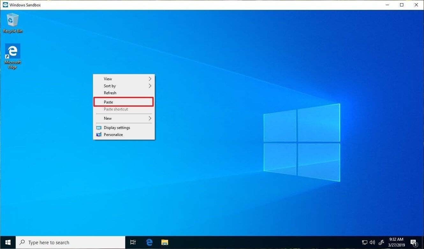The height and width of the screenshot is (249, 424).
Task: Click the network icon in the system tray
Action: coord(364,242)
